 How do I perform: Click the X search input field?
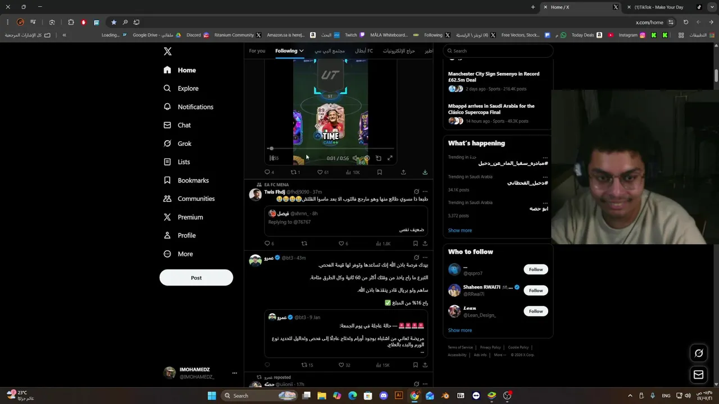pyautogui.click(x=498, y=51)
